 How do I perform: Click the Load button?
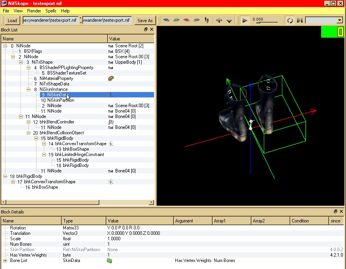pos(12,20)
